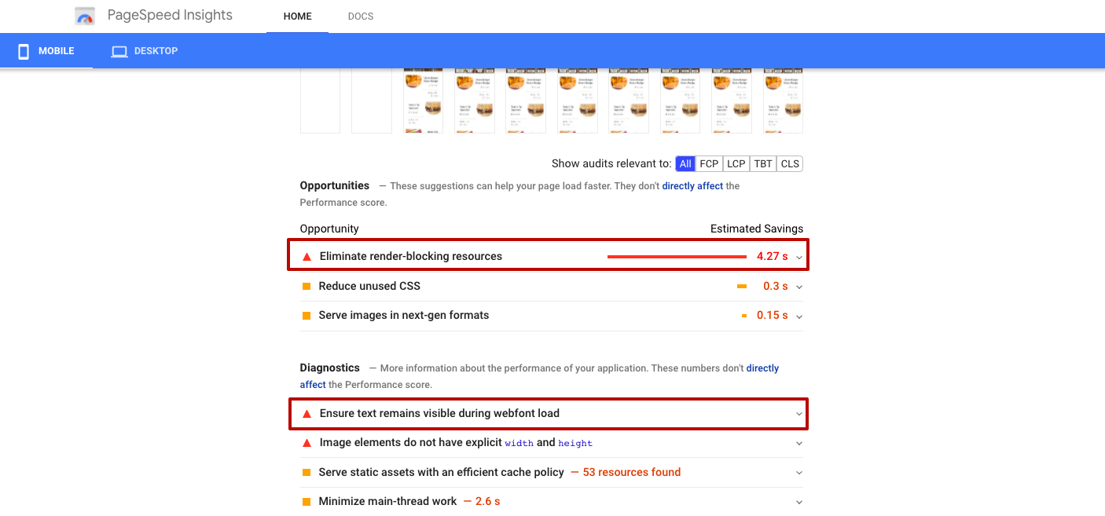Click the red 4.27 s savings bar
The height and width of the screenshot is (516, 1105).
tap(677, 257)
